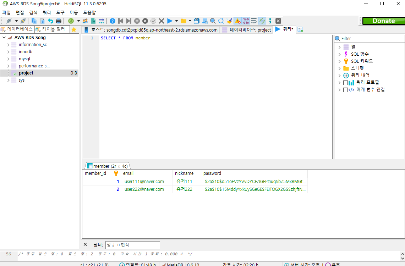Screen dimensions: 405x266
Task: Sort by the email column header
Action: pos(147,173)
